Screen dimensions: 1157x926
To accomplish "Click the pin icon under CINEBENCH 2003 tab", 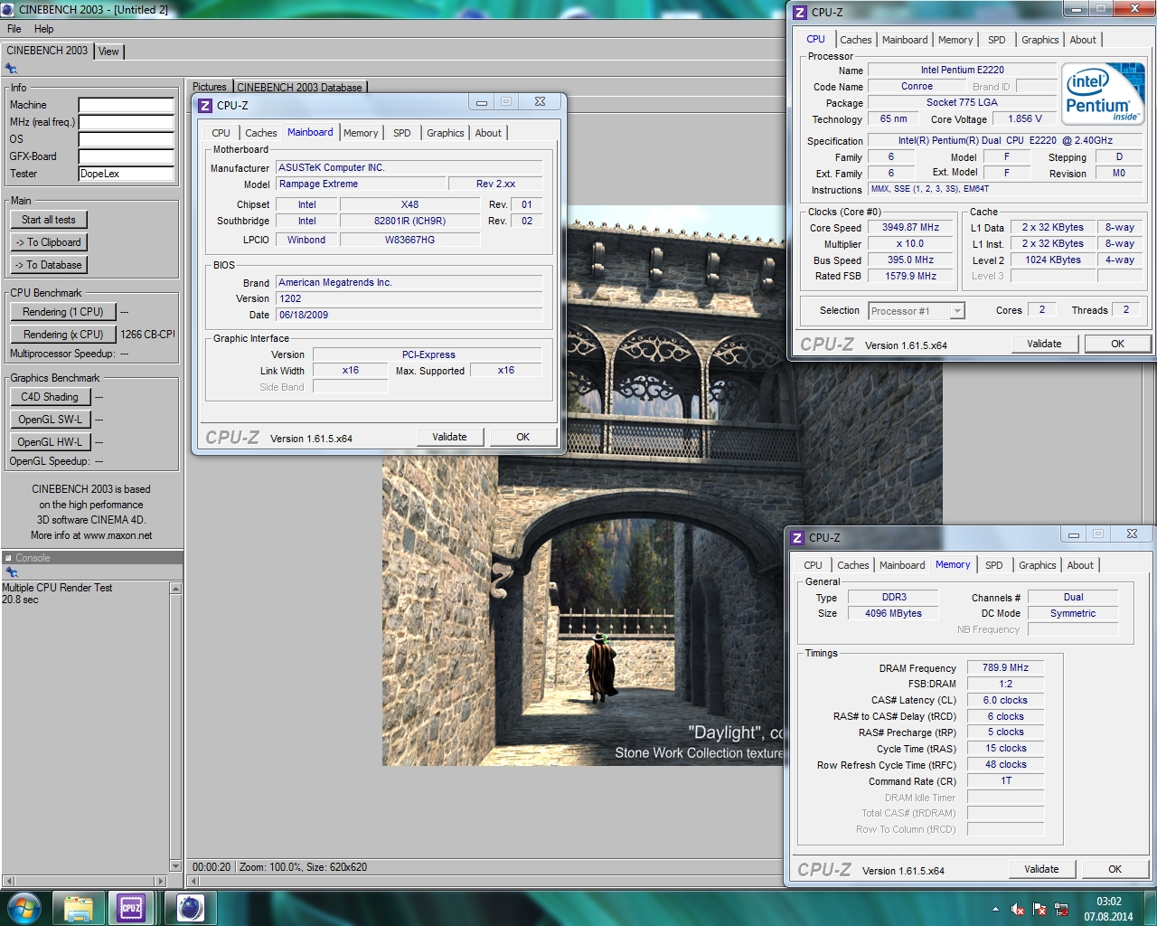I will click(11, 69).
